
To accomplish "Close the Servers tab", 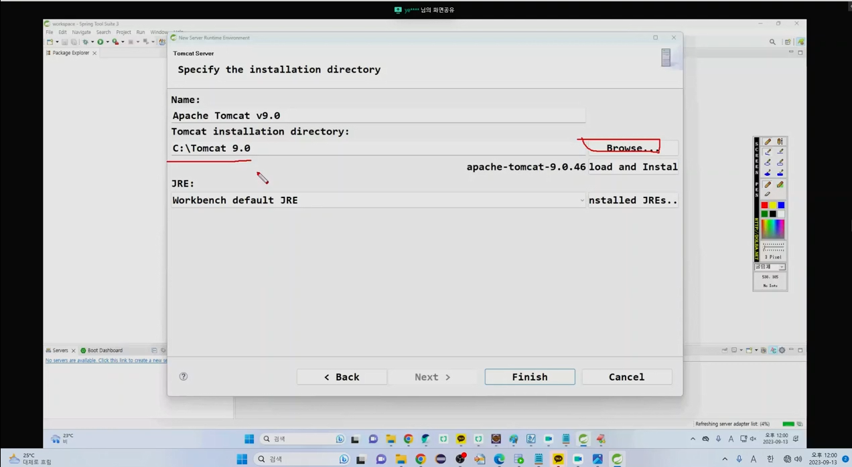I will [x=74, y=351].
